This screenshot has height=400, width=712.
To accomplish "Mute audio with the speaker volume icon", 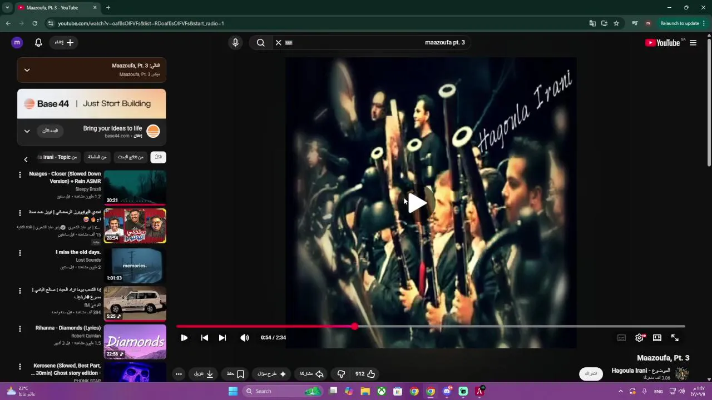I will pos(245,337).
